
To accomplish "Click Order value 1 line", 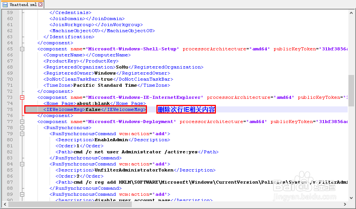I will 80,146.
